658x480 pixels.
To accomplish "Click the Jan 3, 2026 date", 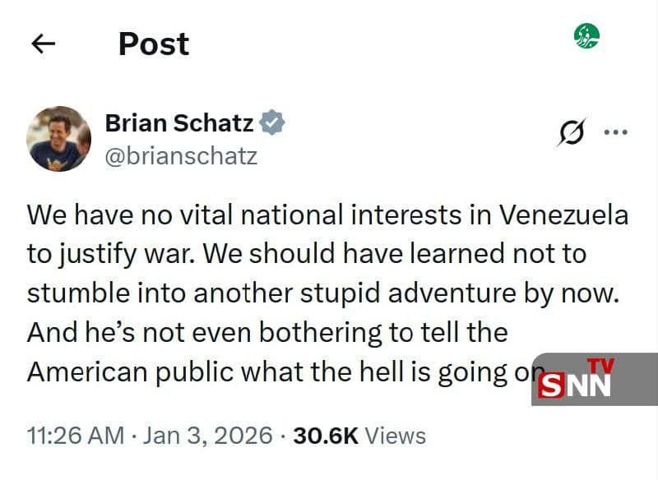I will (x=205, y=435).
